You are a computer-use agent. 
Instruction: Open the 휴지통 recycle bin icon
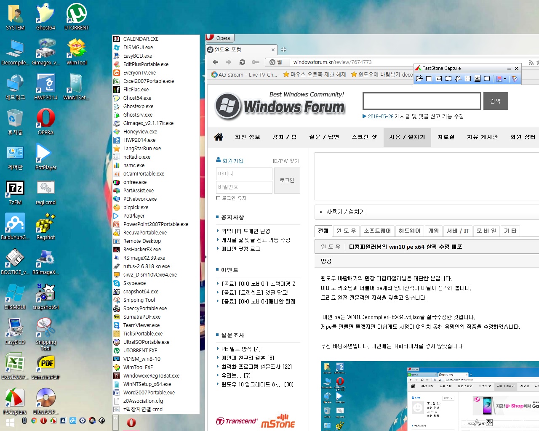pos(15,122)
